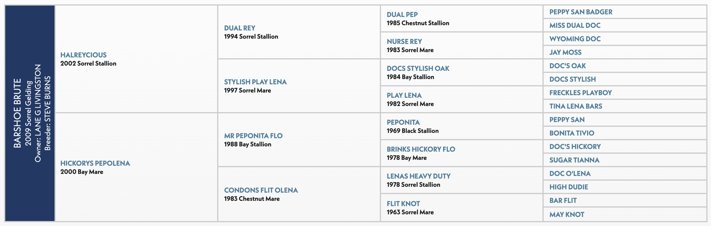
Task: Select the BRINKS HICKORY FLO link
Action: point(421,149)
